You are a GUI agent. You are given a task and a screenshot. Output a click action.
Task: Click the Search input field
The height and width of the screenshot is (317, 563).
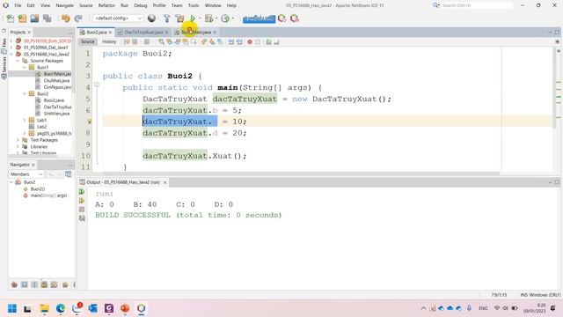point(476,5)
